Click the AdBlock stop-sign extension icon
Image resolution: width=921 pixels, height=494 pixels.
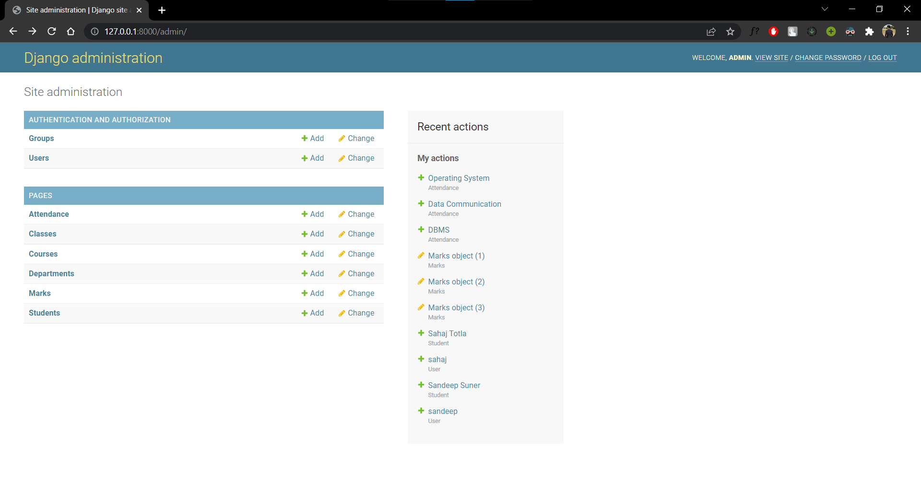pyautogui.click(x=773, y=31)
